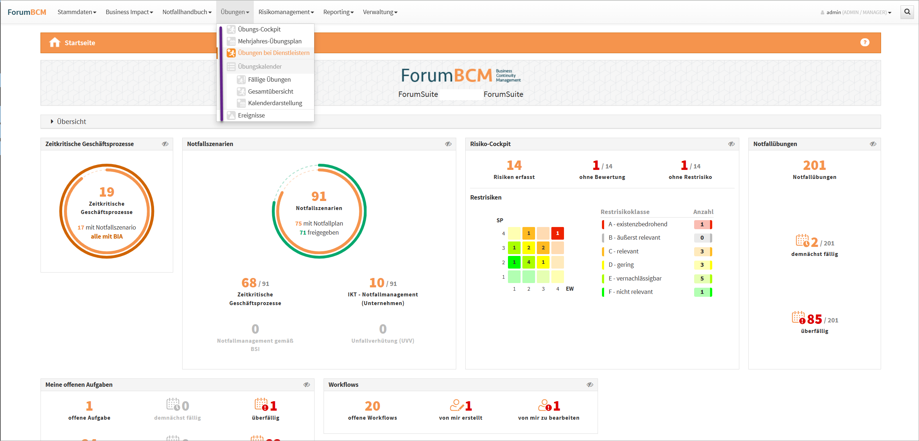Image resolution: width=919 pixels, height=441 pixels.
Task: Open the 85 überfällig Notfallübungen link
Action: pyautogui.click(x=815, y=320)
